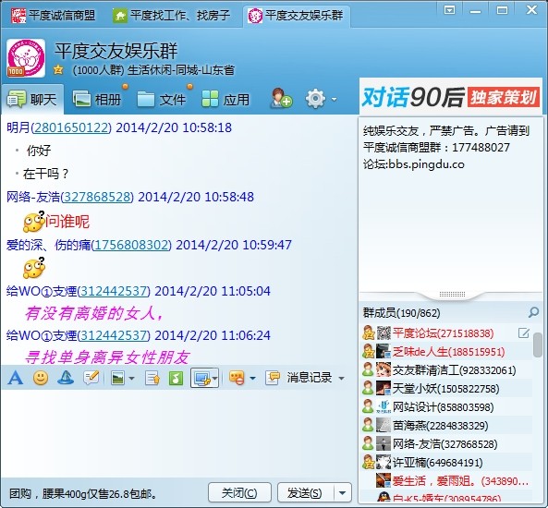
Task: Open the emoticon picker smiley icon
Action: [x=41, y=378]
